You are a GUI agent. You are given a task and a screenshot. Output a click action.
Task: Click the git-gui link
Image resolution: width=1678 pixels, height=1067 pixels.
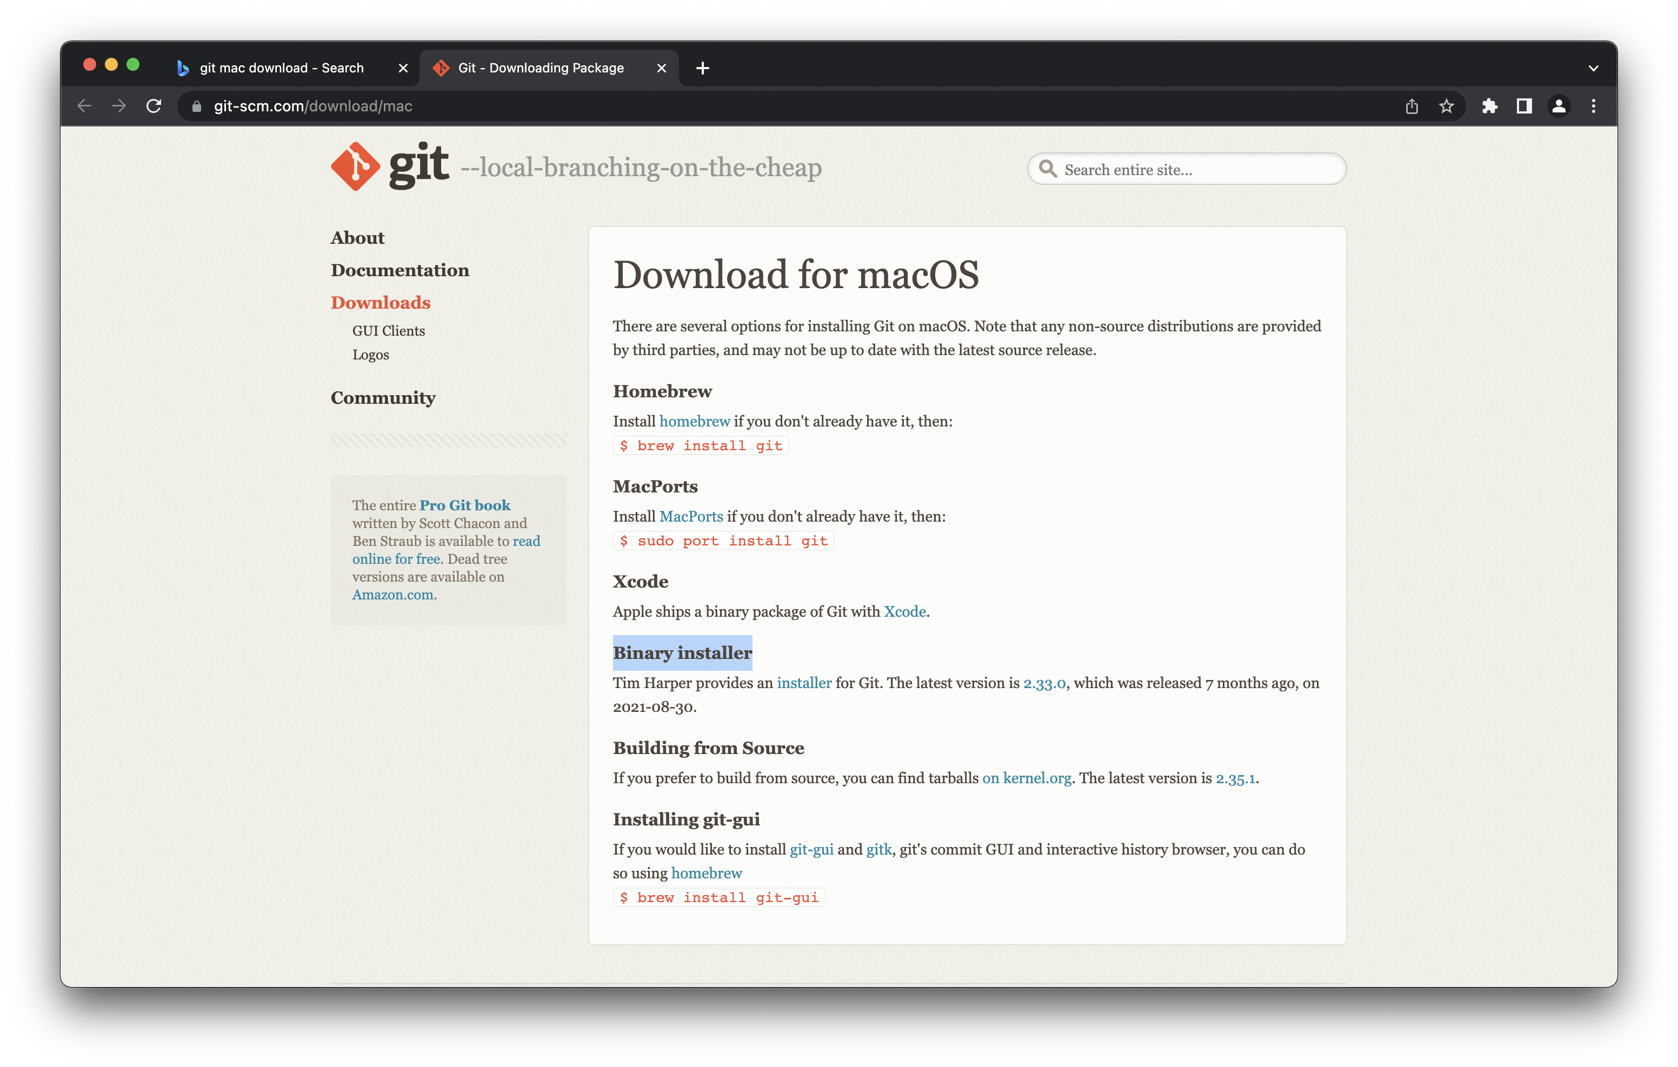811,850
